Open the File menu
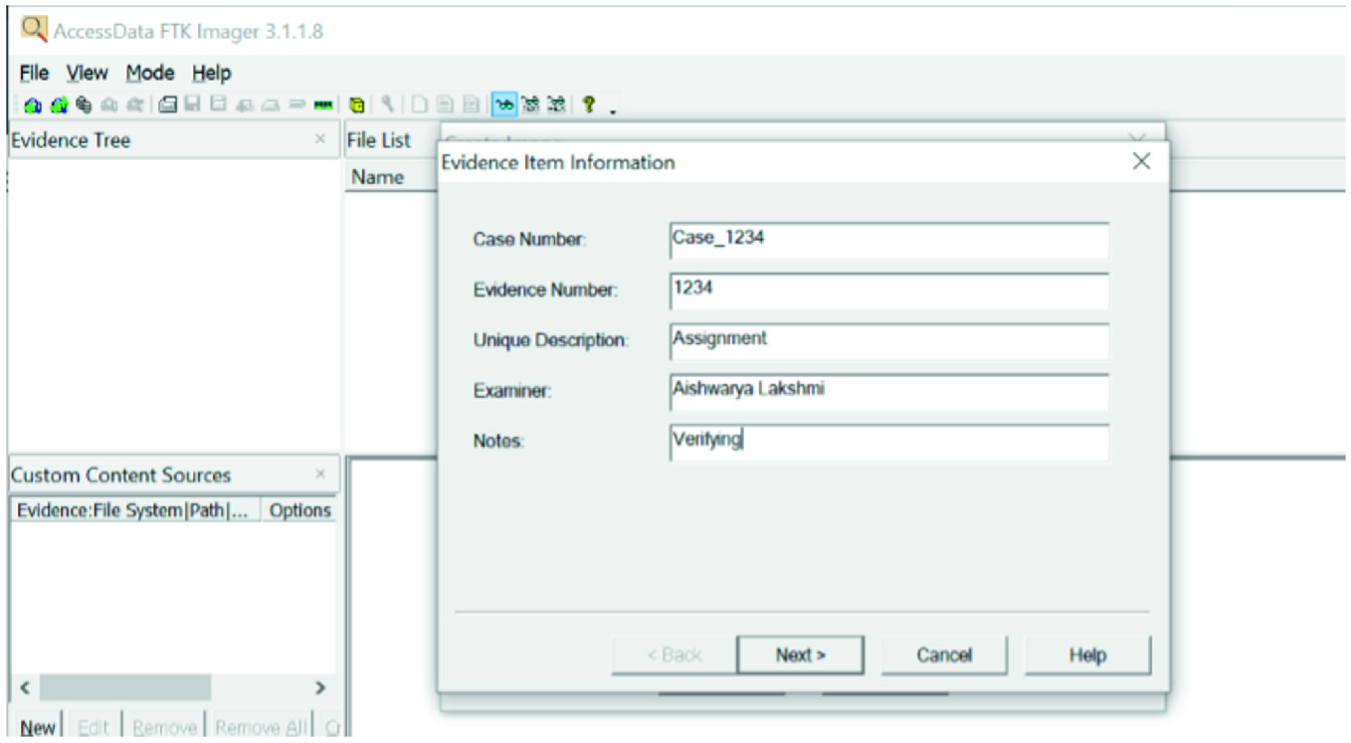 pyautogui.click(x=34, y=73)
